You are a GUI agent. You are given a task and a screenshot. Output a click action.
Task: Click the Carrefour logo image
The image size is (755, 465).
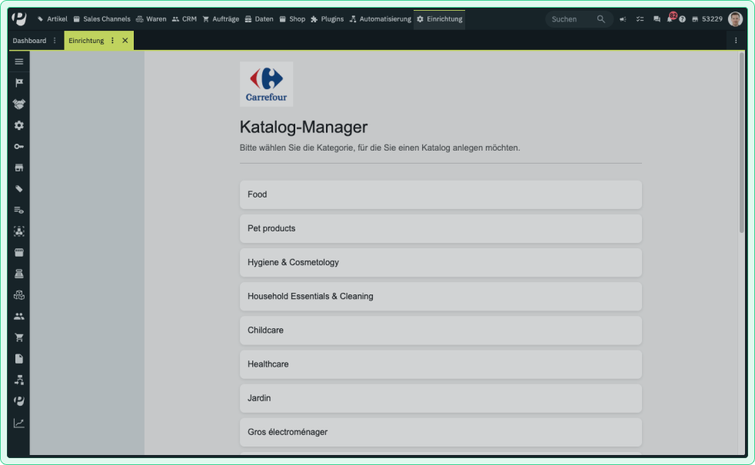(x=266, y=85)
